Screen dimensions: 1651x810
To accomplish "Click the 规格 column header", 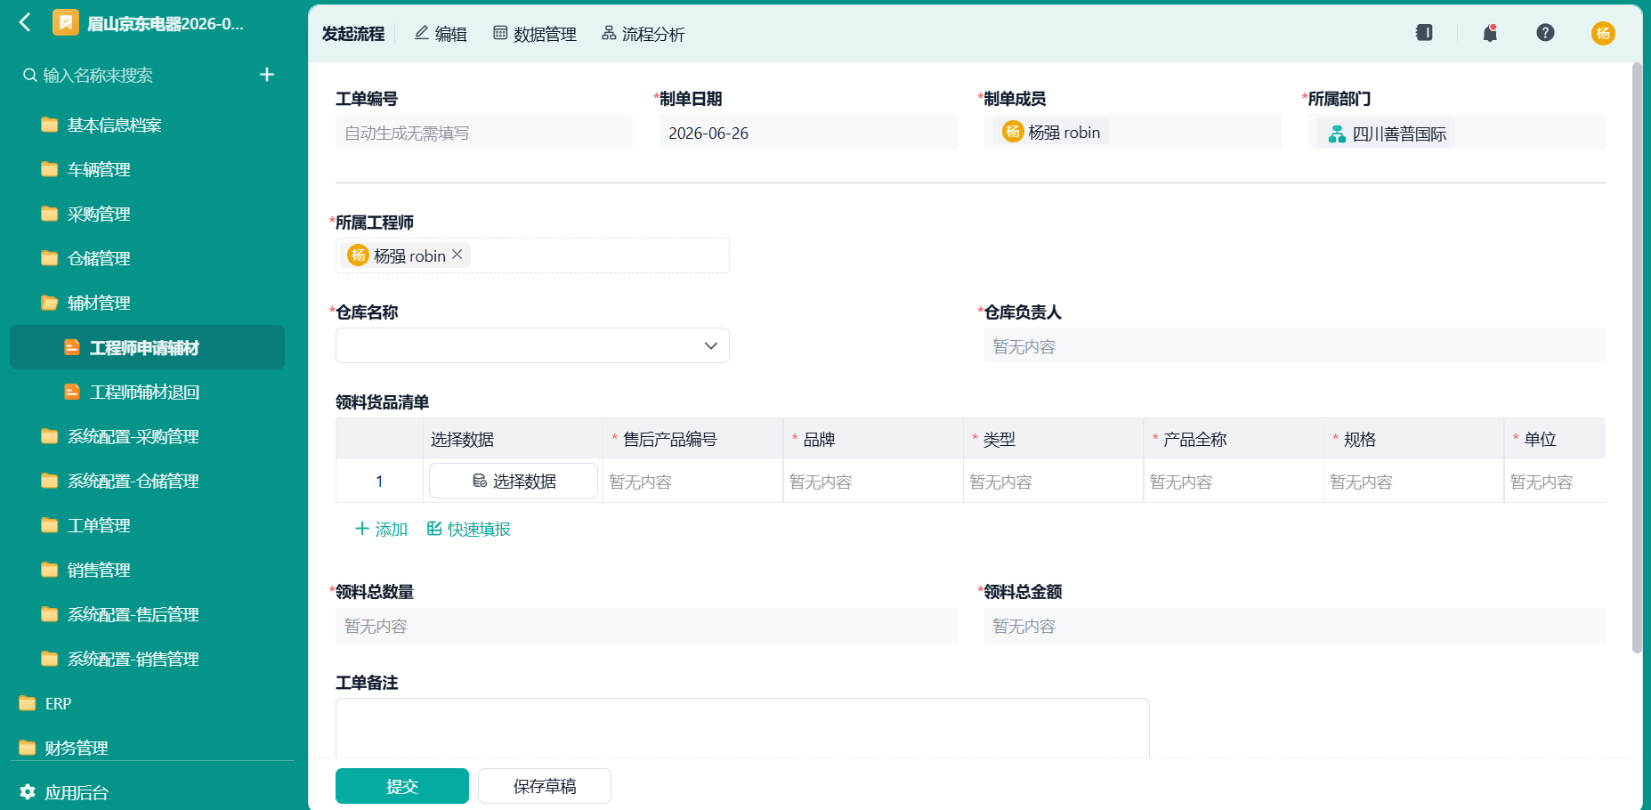I will (1414, 439).
